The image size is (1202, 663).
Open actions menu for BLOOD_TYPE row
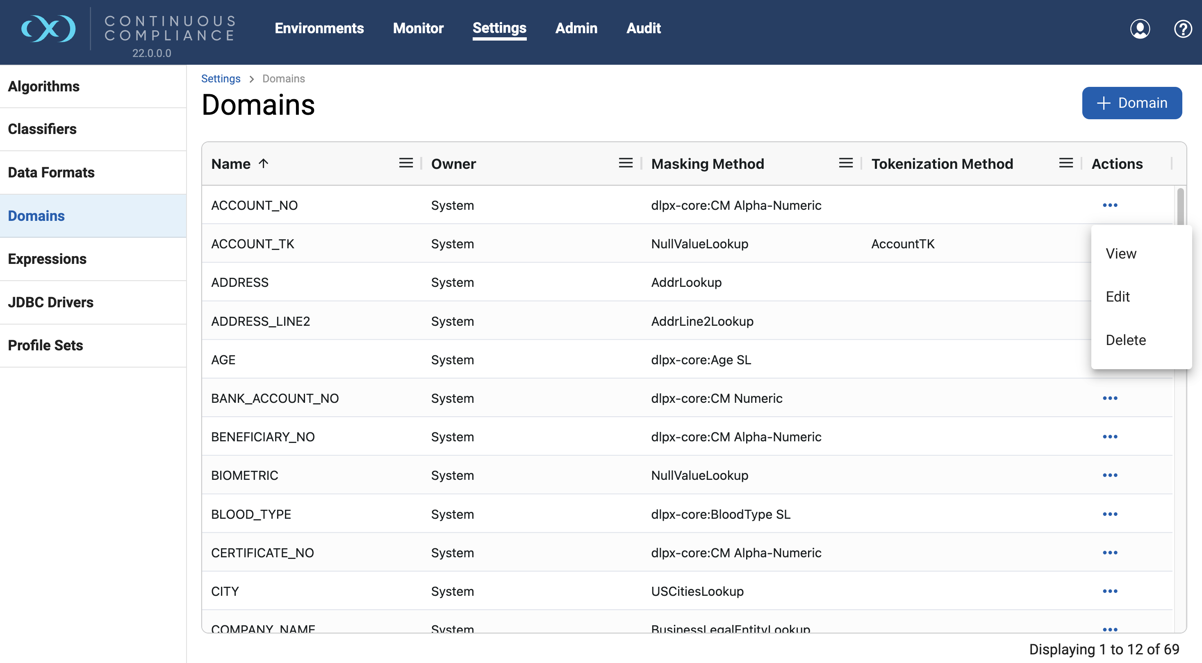click(1110, 514)
